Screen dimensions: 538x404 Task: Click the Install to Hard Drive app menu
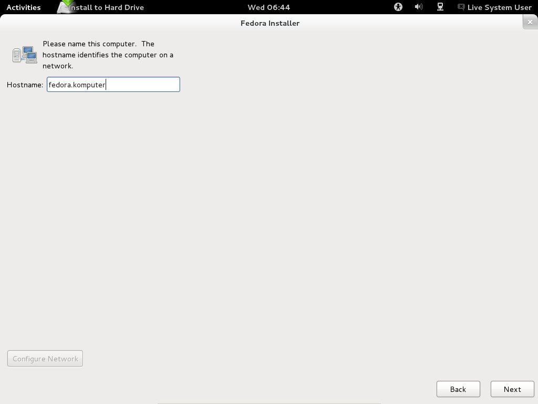[x=100, y=7]
